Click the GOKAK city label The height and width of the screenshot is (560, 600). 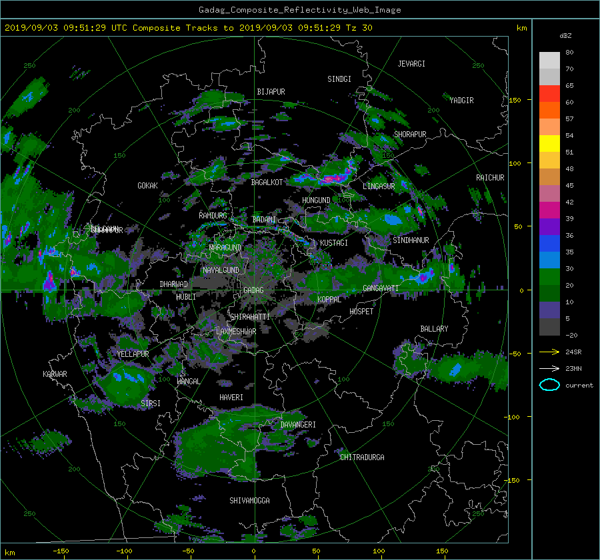(148, 186)
